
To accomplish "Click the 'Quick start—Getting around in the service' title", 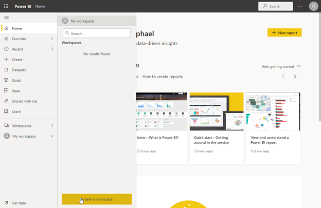I will (x=211, y=140).
